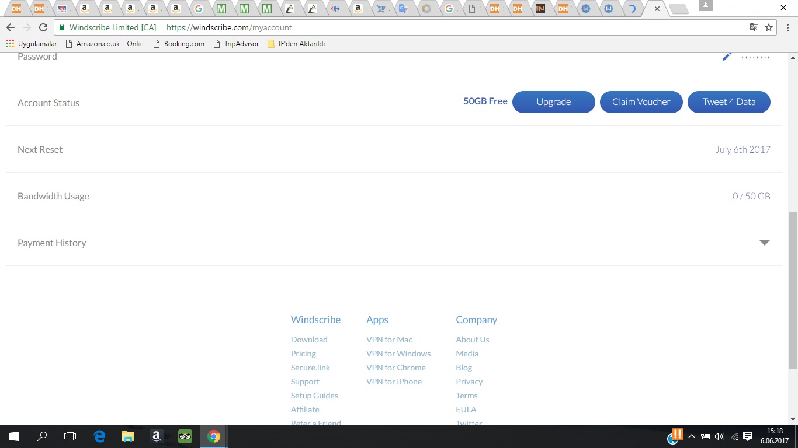Viewport: 798px width, 448px height.
Task: Open the VPN for iPhone link
Action: point(394,381)
